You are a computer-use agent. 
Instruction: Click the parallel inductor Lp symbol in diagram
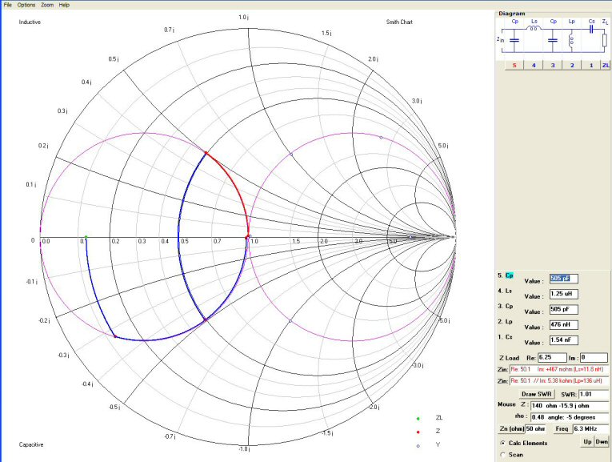tap(571, 40)
